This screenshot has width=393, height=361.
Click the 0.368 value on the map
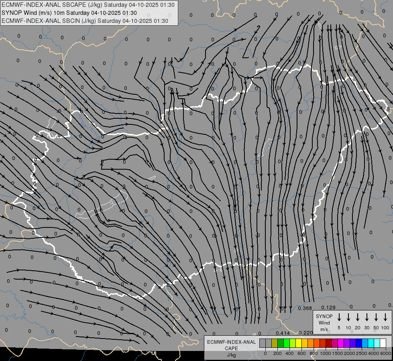coord(305,308)
